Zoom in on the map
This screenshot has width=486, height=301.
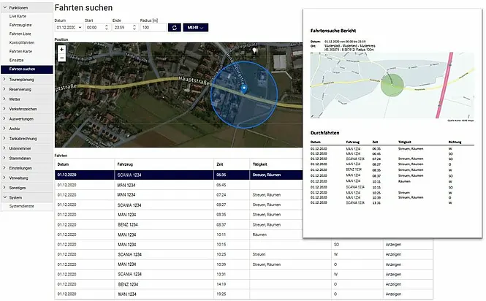(61, 49)
